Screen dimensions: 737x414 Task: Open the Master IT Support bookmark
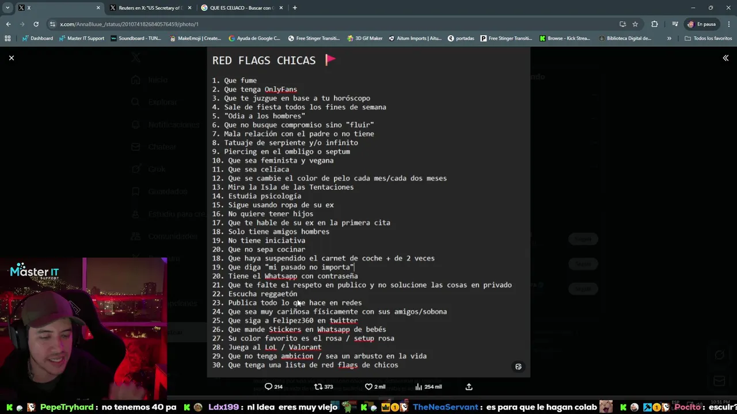[82, 39]
